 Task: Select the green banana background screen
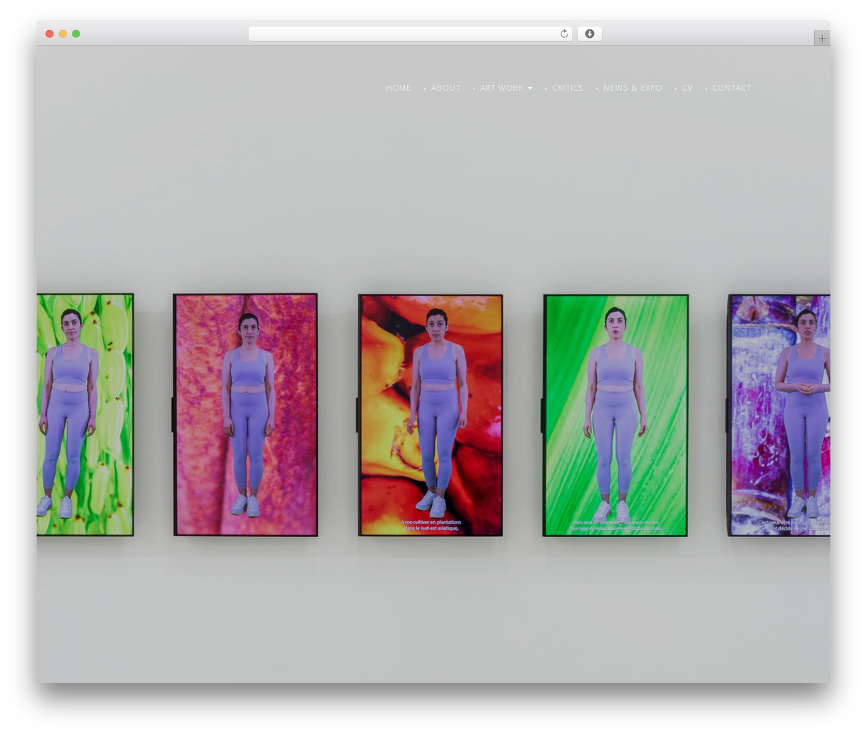(85, 415)
